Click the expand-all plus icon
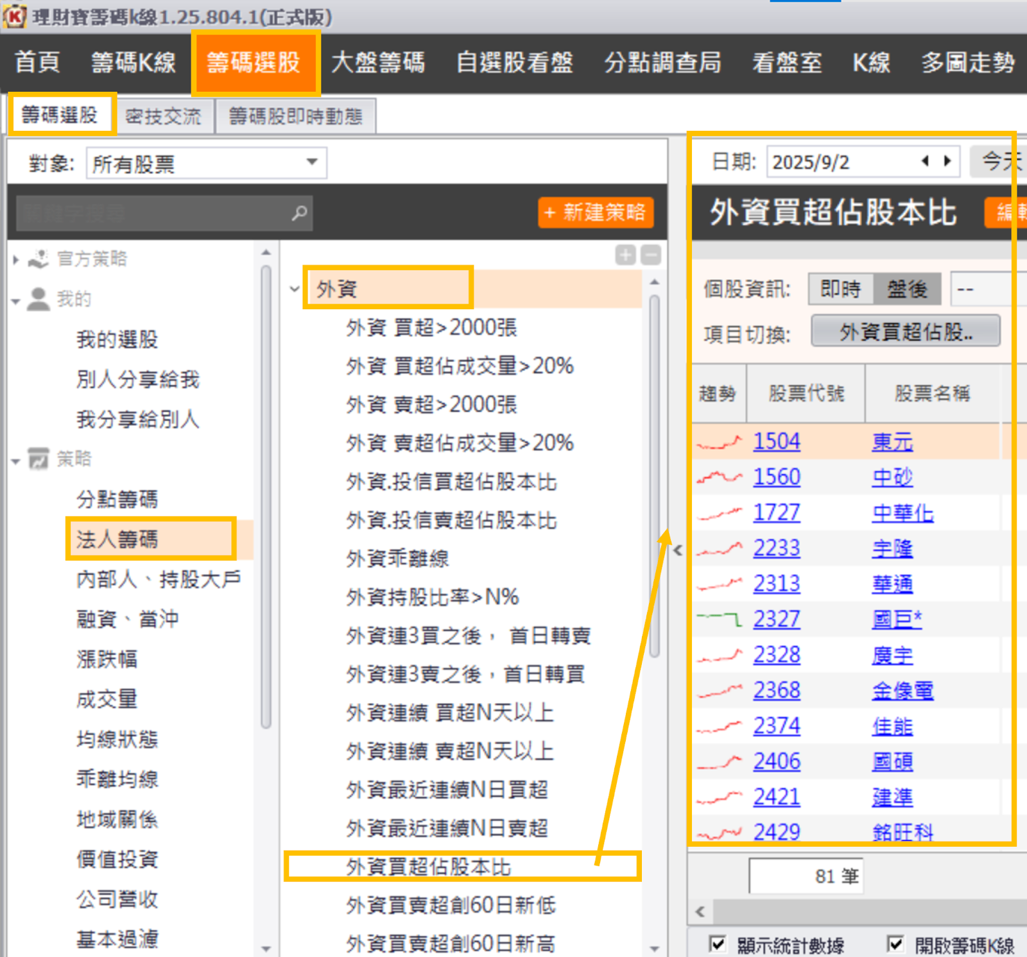 [625, 255]
